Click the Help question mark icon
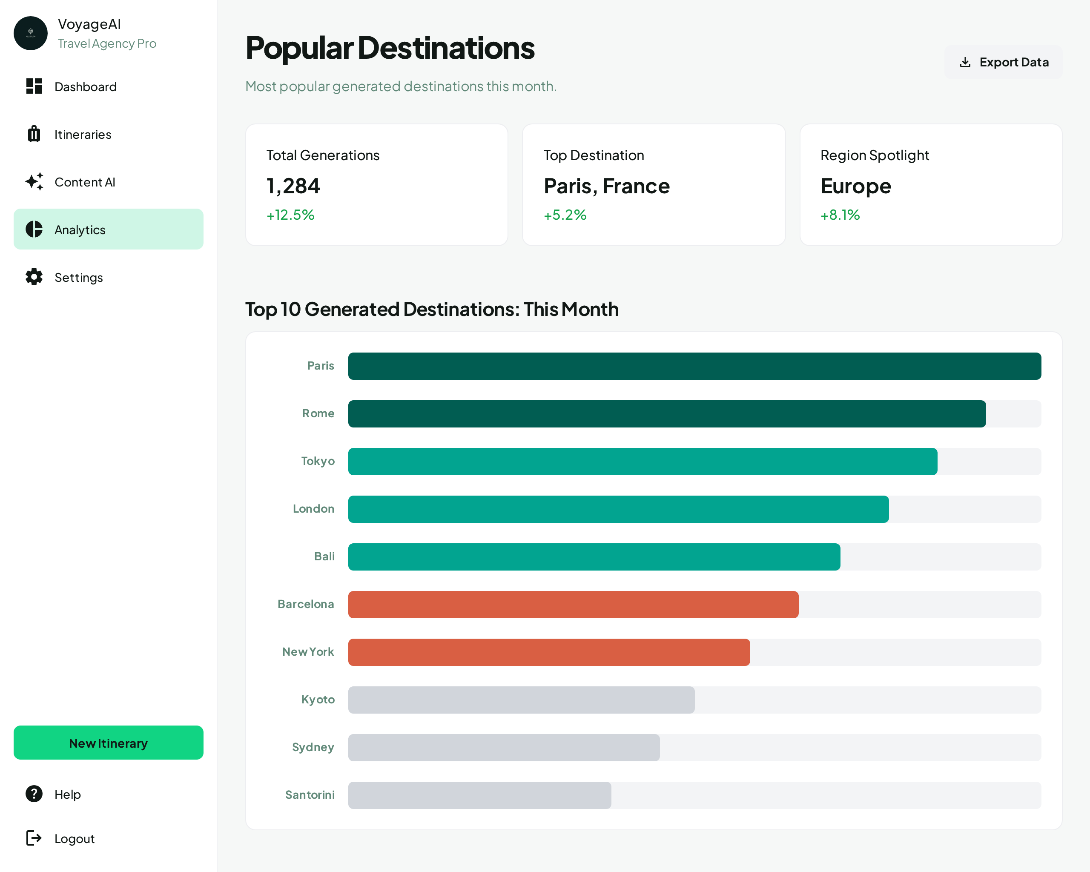The image size is (1090, 872). 33,794
